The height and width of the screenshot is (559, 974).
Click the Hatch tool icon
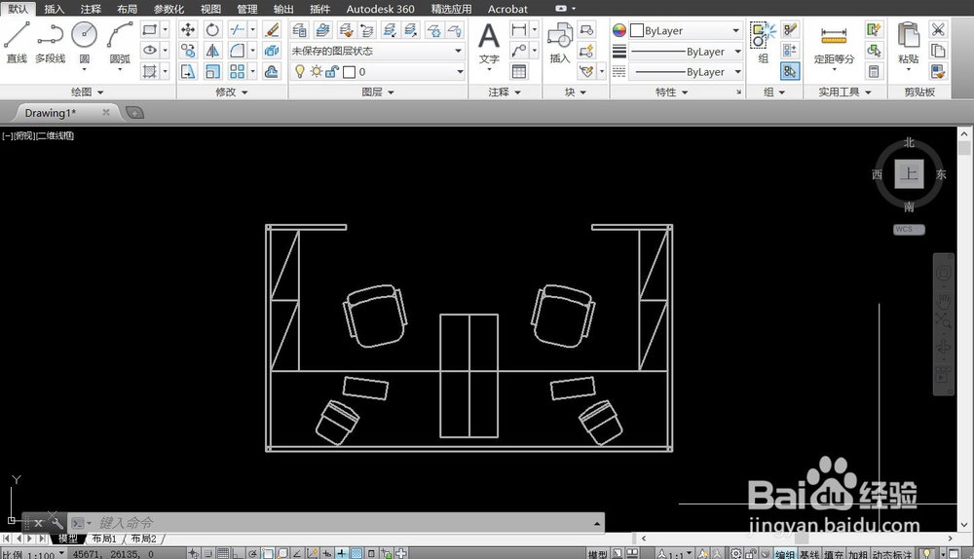pyautogui.click(x=150, y=71)
